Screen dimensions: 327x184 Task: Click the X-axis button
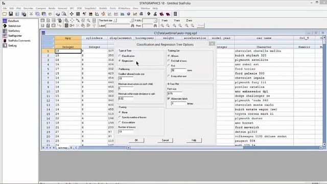tap(165, 20)
